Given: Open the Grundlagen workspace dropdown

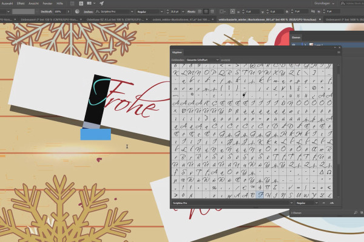Looking at the screenshot, I should pos(325,4).
